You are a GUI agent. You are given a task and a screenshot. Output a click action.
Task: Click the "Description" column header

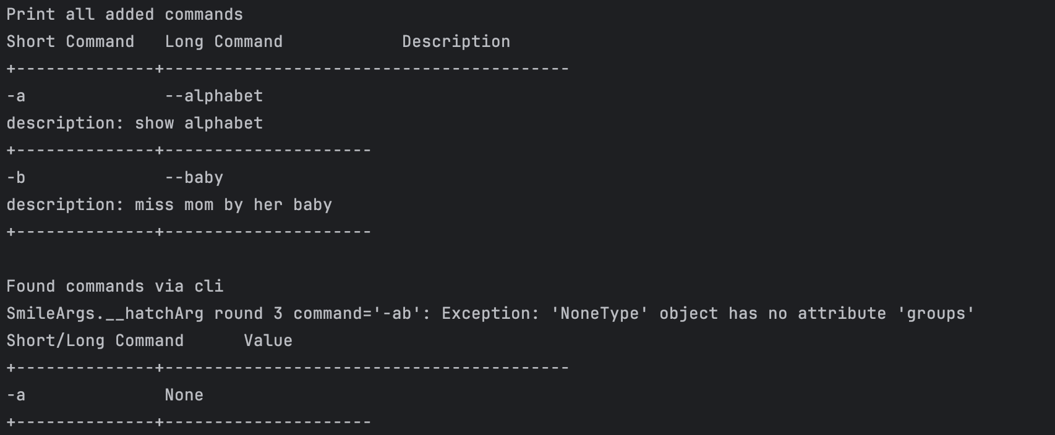[456, 41]
